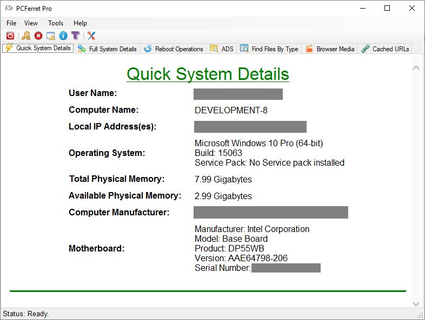Screen dimensions: 425x320
Task: Maximize the PCFerret Pro window
Action: [x=387, y=8]
